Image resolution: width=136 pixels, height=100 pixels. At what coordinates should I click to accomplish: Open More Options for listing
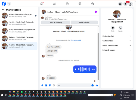(x=84, y=22)
